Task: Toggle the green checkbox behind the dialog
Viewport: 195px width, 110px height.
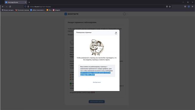Action: (71, 83)
